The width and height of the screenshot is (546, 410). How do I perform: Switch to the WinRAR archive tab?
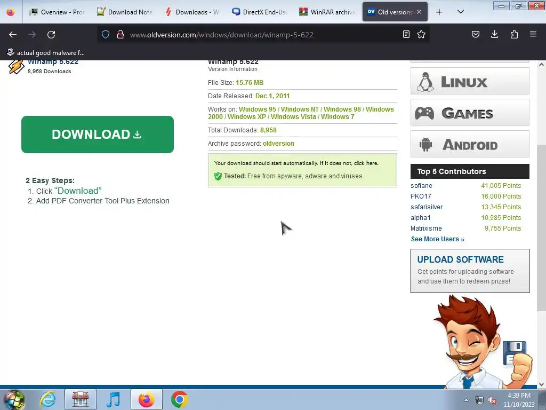tap(327, 12)
